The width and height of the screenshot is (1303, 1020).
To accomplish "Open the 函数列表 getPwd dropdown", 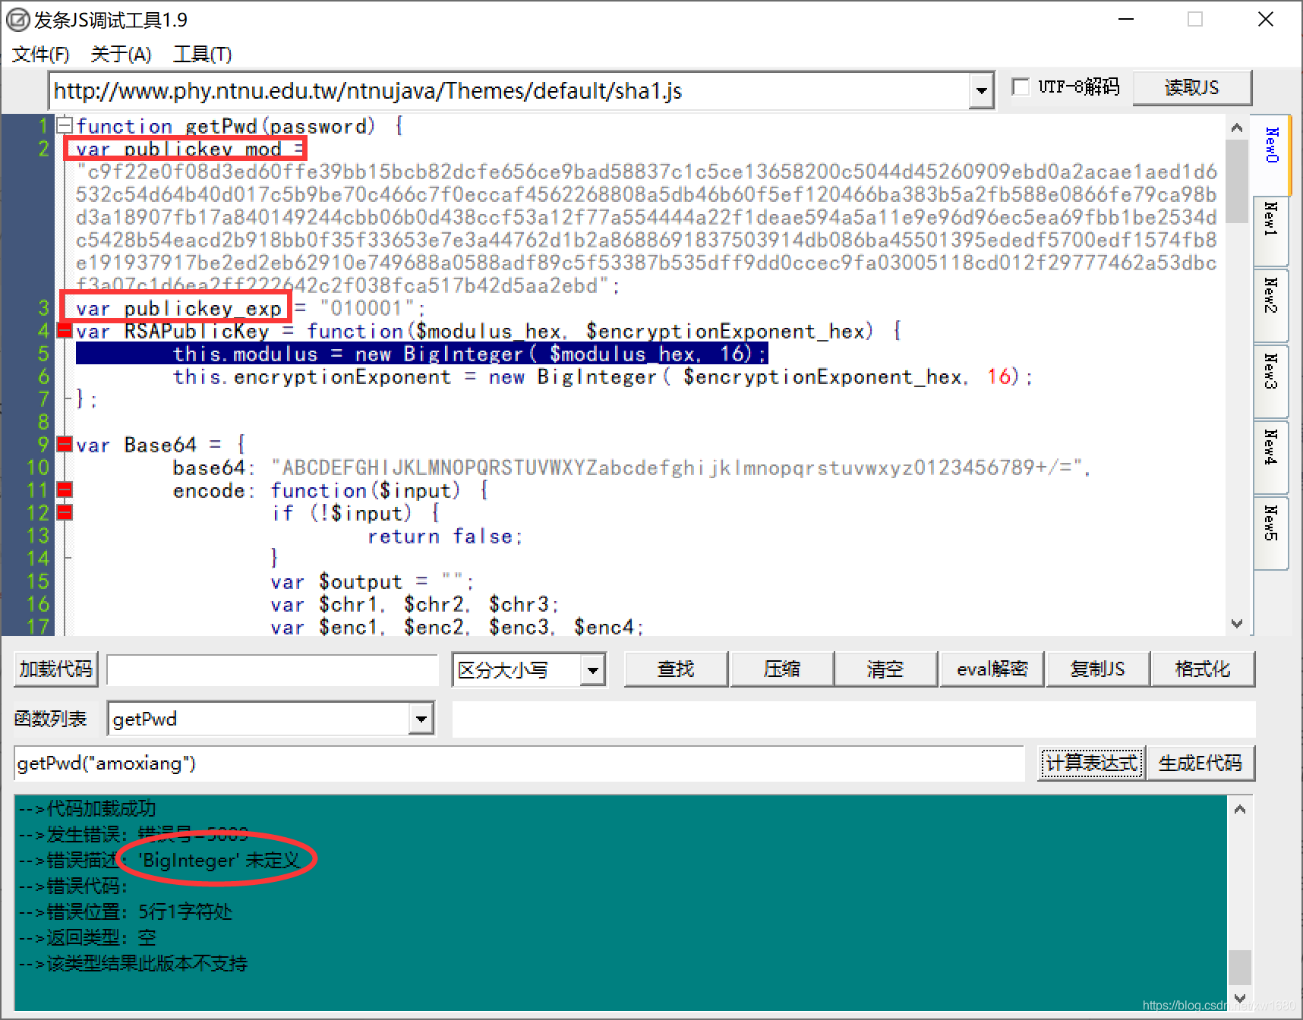I will tap(421, 719).
